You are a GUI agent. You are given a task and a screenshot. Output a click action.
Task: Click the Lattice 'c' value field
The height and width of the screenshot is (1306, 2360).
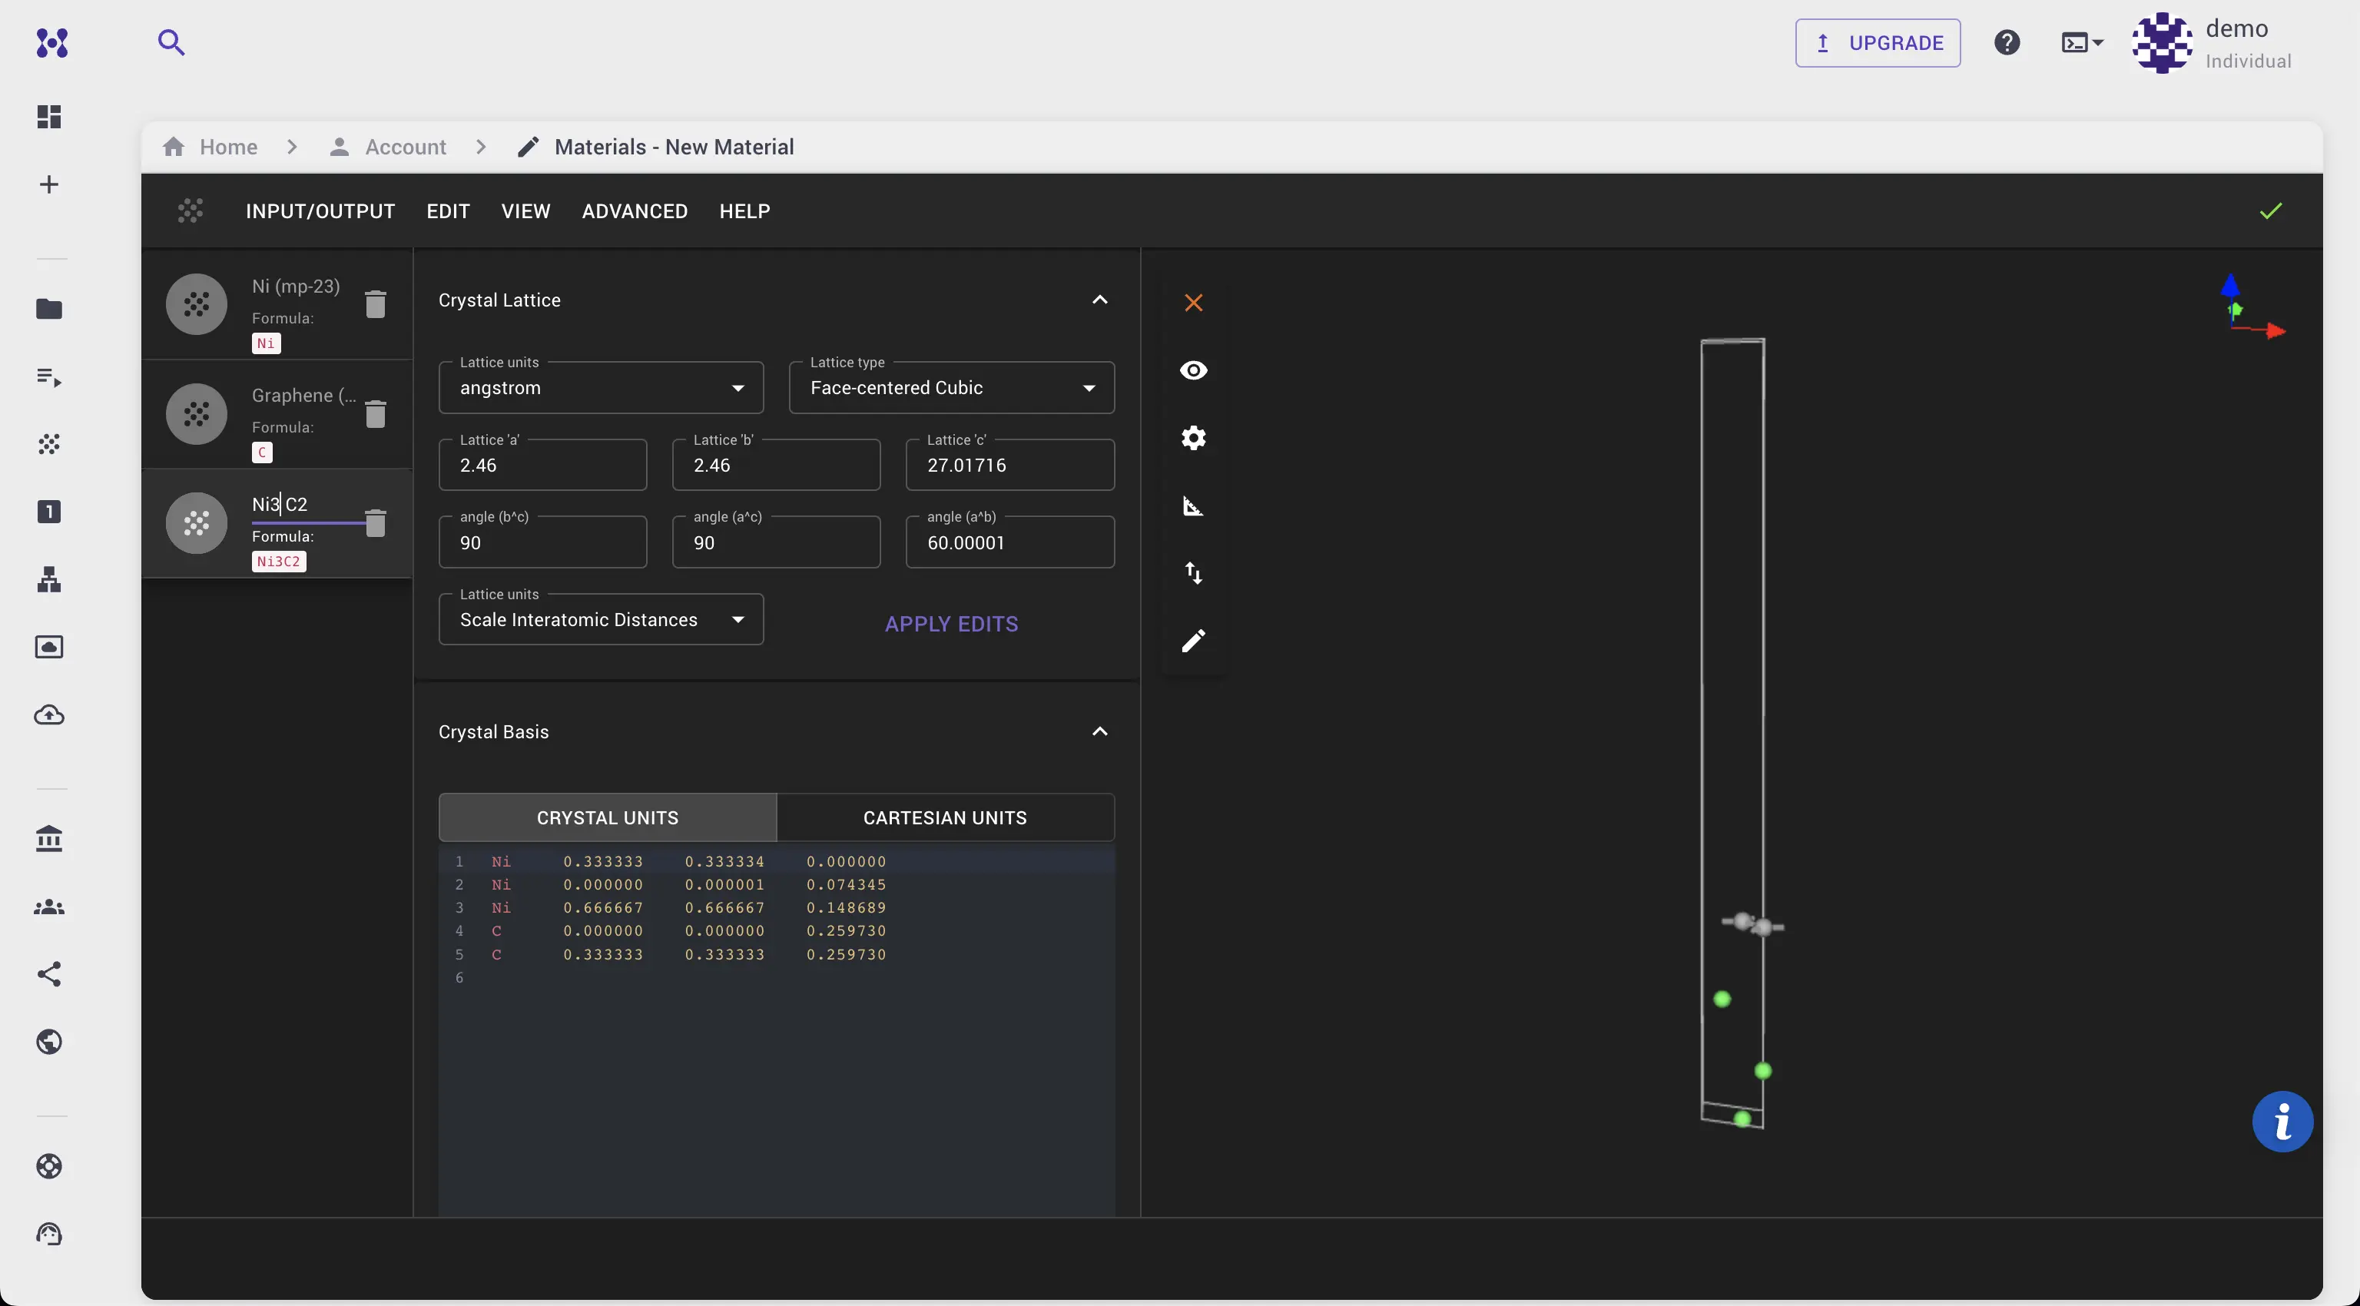point(1009,466)
